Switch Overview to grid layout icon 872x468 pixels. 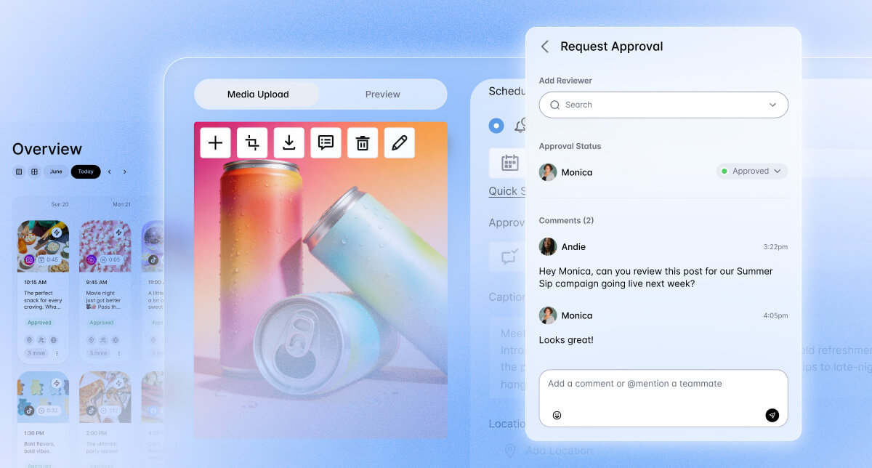pyautogui.click(x=34, y=172)
